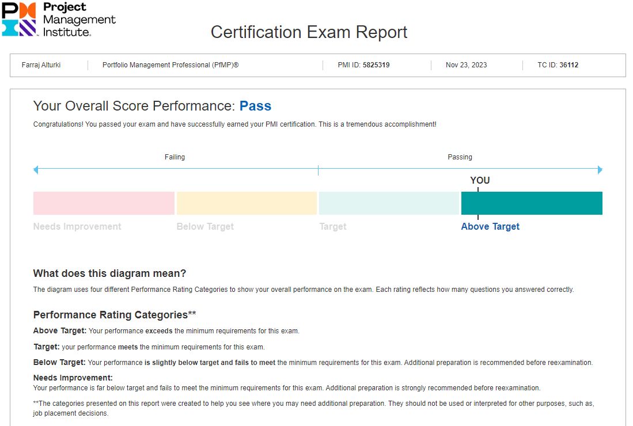This screenshot has width=633, height=426.
Task: Click the left arrowhead of the score scale
Action: point(36,170)
